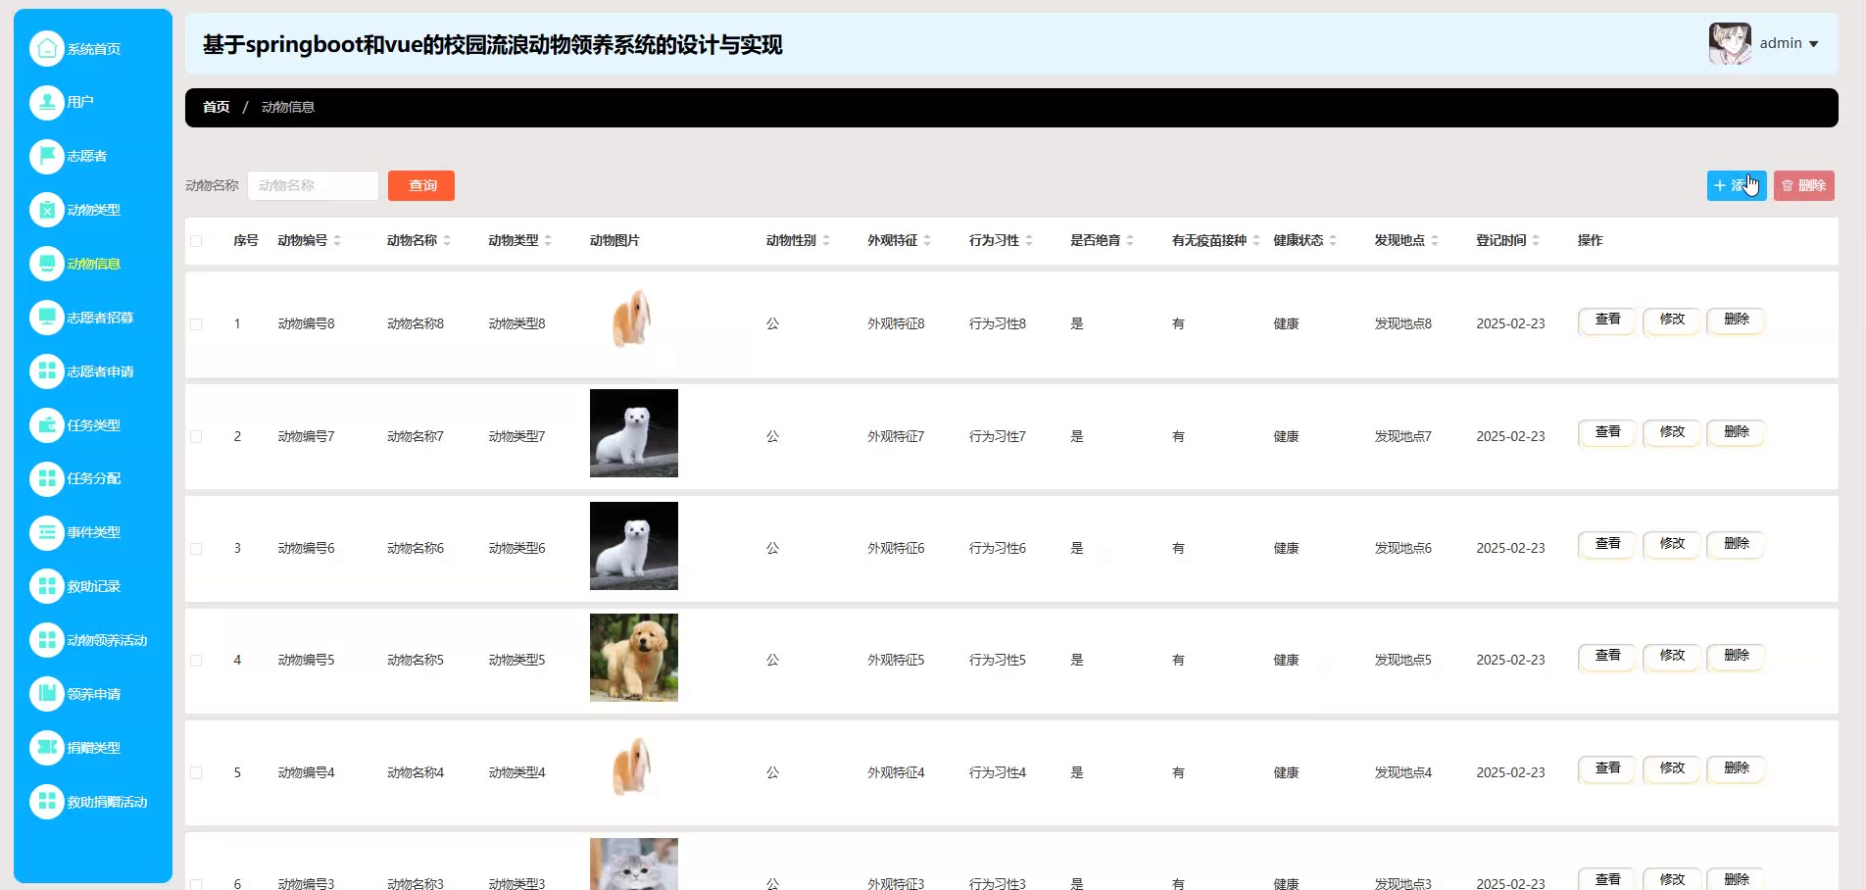The image size is (1866, 890).
Task: Click 修改 for the 动物编号5 row
Action: pos(1672,657)
